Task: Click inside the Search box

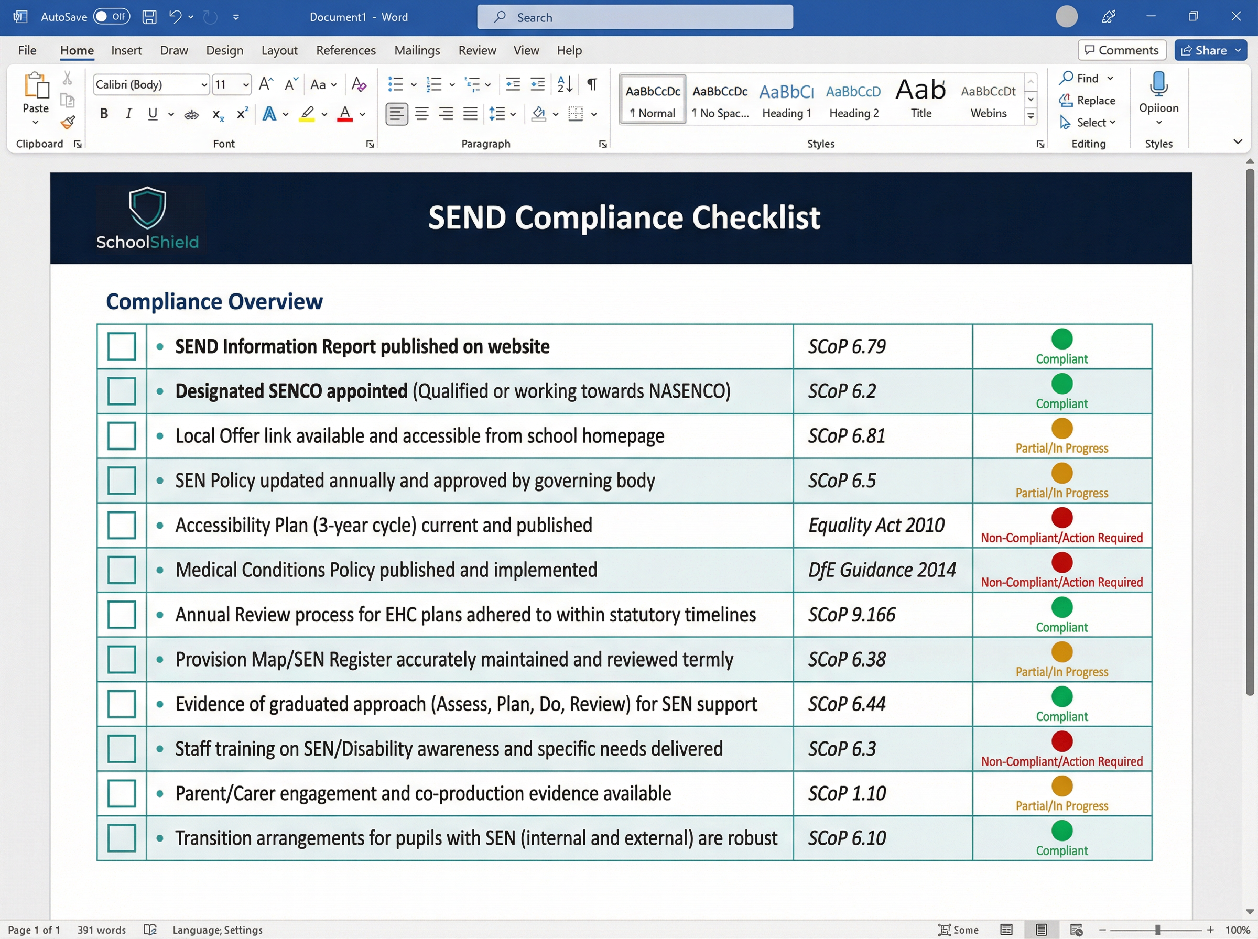Action: tap(634, 17)
